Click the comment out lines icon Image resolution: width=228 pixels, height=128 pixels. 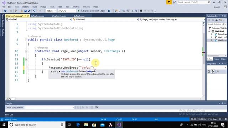pyautogui.click(x=132, y=11)
